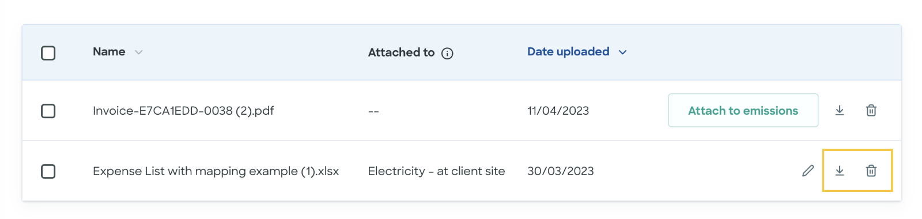Tick the Invoice PDF row checkbox

point(48,111)
